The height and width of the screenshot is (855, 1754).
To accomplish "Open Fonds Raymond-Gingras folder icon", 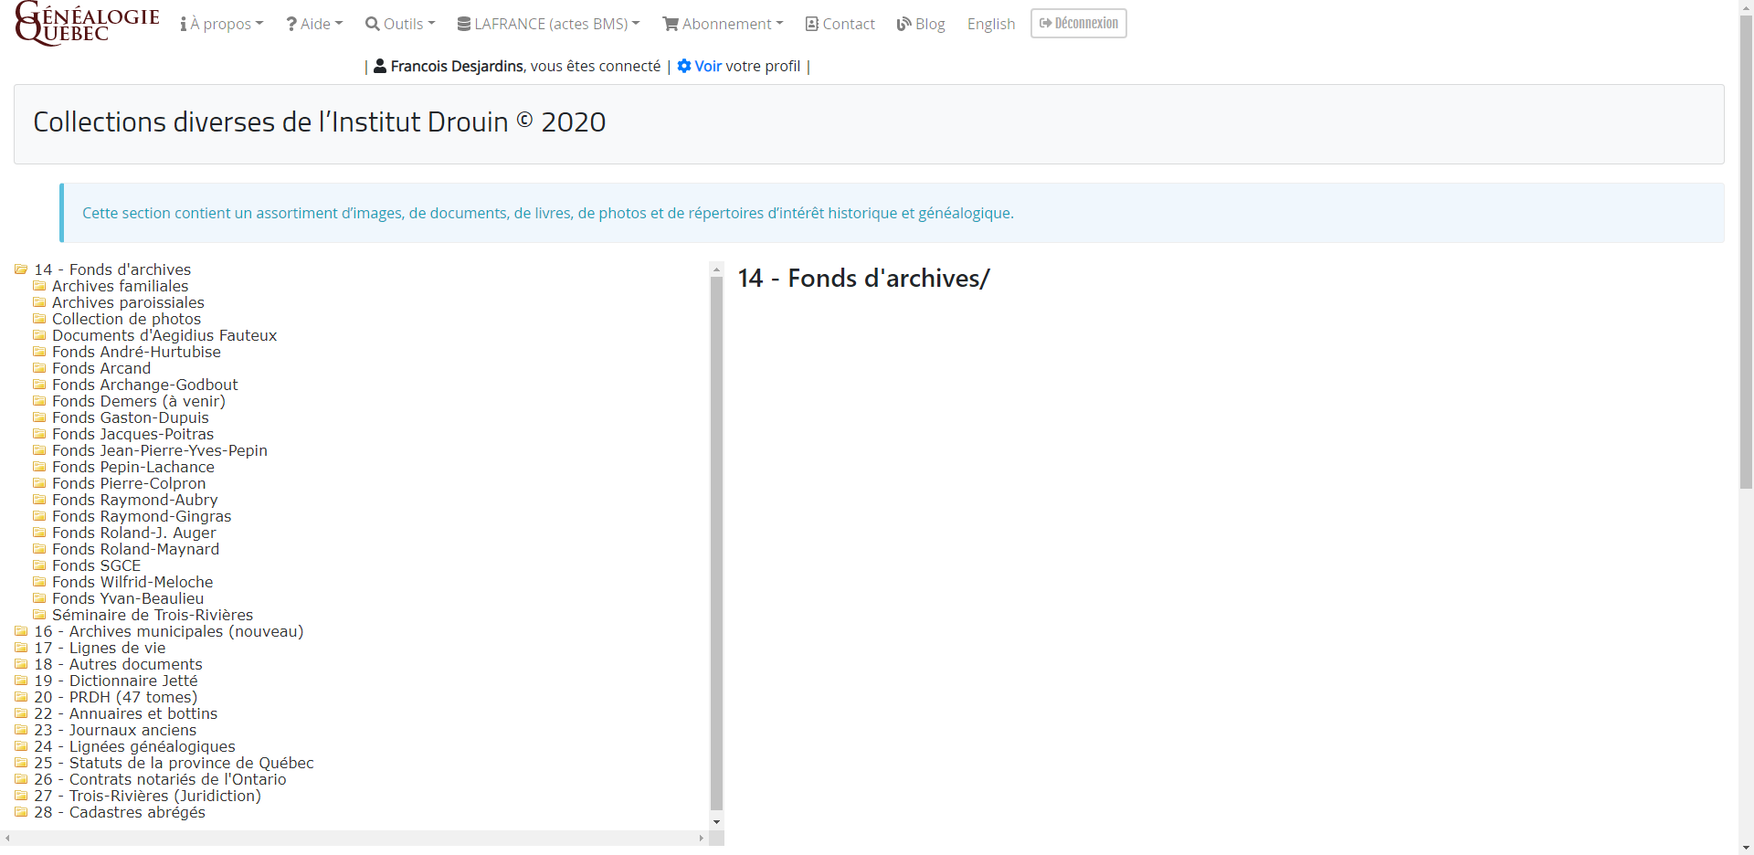I will [x=39, y=516].
